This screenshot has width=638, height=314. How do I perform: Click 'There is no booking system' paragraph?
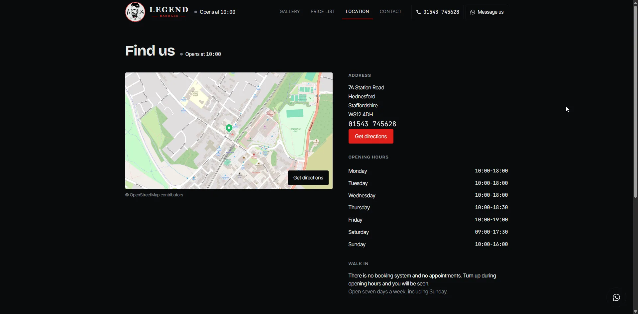coord(422,280)
